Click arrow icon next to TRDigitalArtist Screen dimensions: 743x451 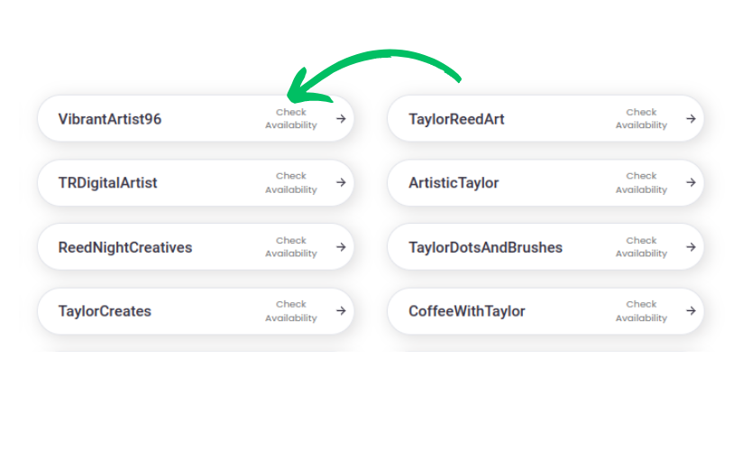coord(341,182)
